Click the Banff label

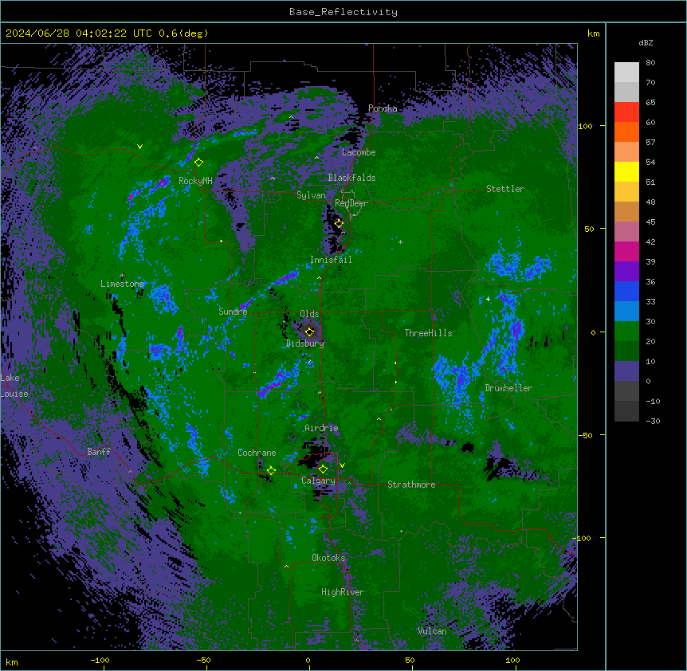pos(99,452)
